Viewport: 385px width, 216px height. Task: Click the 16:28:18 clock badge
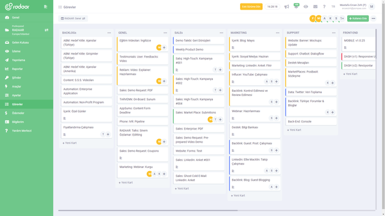[273, 7]
